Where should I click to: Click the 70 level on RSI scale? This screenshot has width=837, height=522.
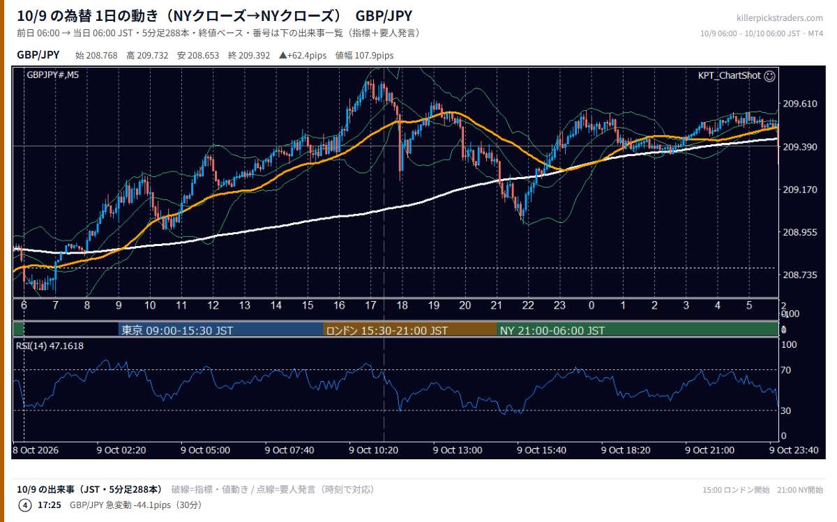tap(785, 370)
